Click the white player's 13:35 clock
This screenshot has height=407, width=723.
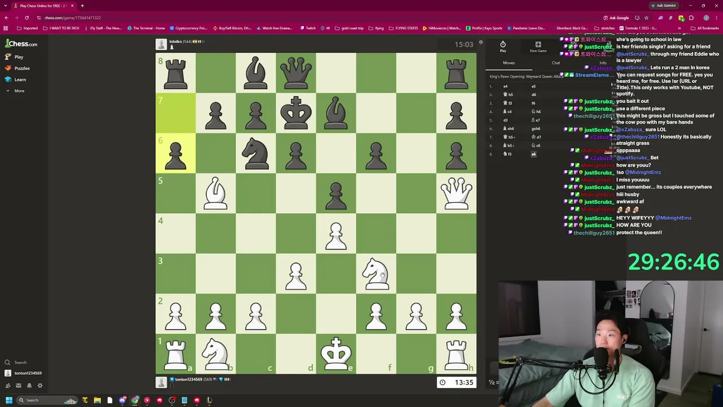[456, 383]
